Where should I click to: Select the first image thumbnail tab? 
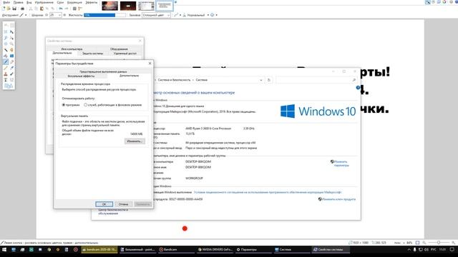(x=109, y=6)
